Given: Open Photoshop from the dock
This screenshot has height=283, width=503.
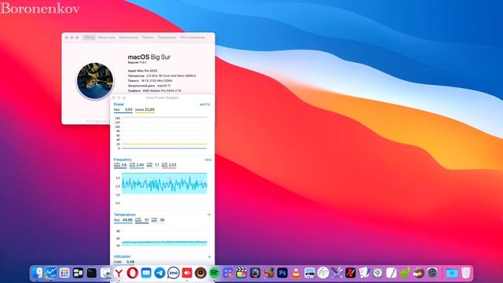Looking at the screenshot, I should (x=282, y=273).
